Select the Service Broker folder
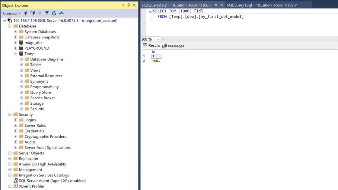The height and width of the screenshot is (190, 338). point(43,98)
